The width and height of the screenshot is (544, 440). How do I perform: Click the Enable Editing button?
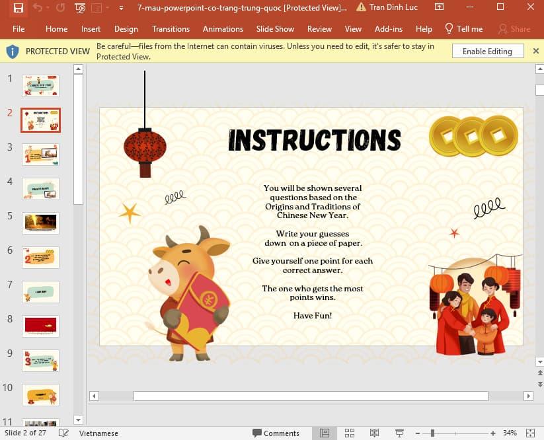click(487, 51)
